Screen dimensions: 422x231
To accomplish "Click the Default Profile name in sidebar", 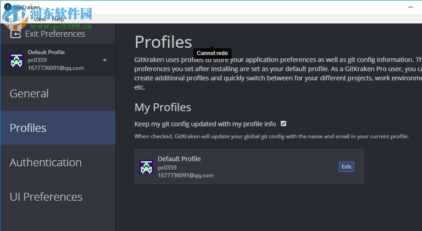I will [x=46, y=52].
